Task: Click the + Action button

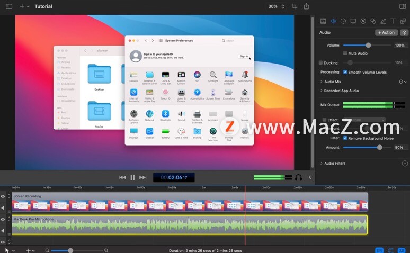Action: pos(386,33)
